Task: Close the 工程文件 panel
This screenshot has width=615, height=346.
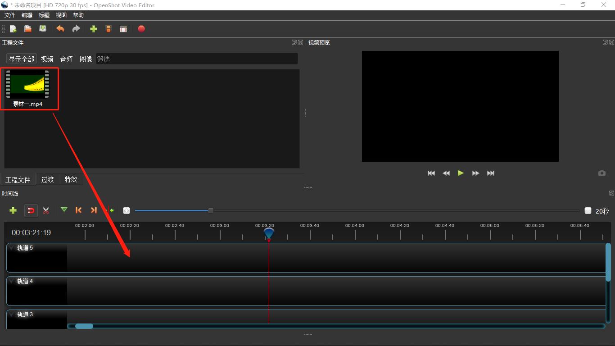Action: [x=301, y=42]
